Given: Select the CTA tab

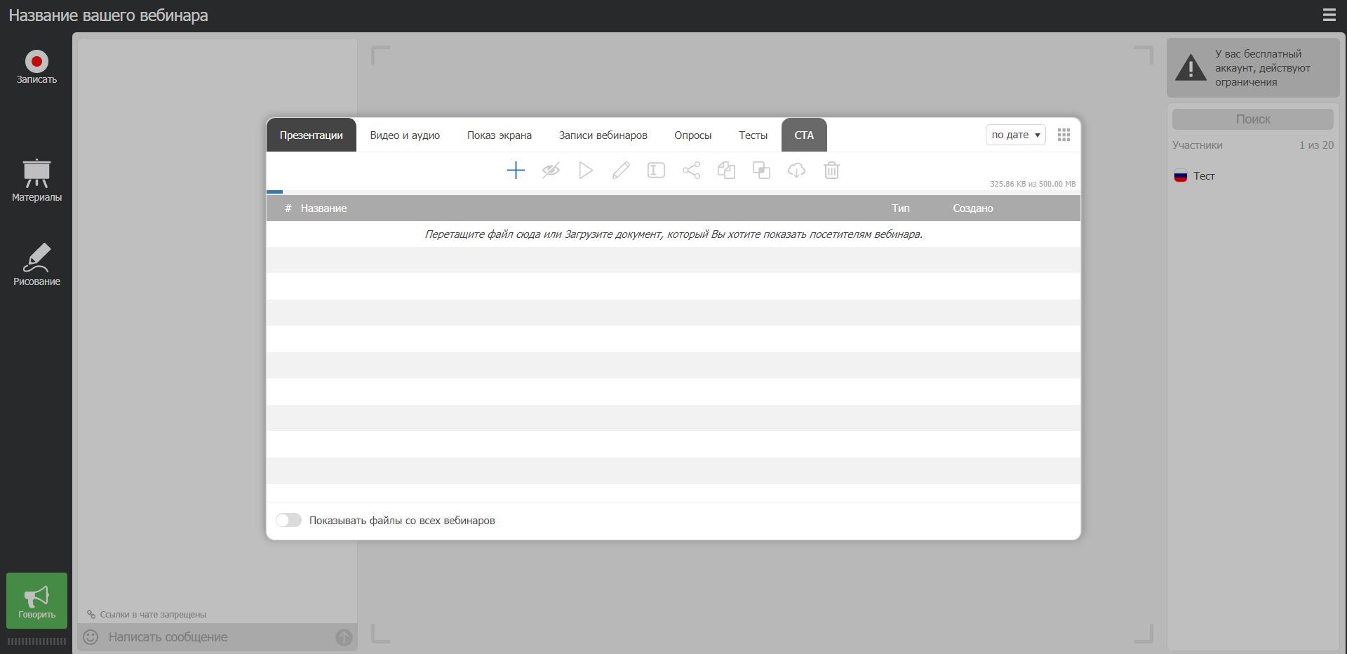Looking at the screenshot, I should click(x=804, y=135).
